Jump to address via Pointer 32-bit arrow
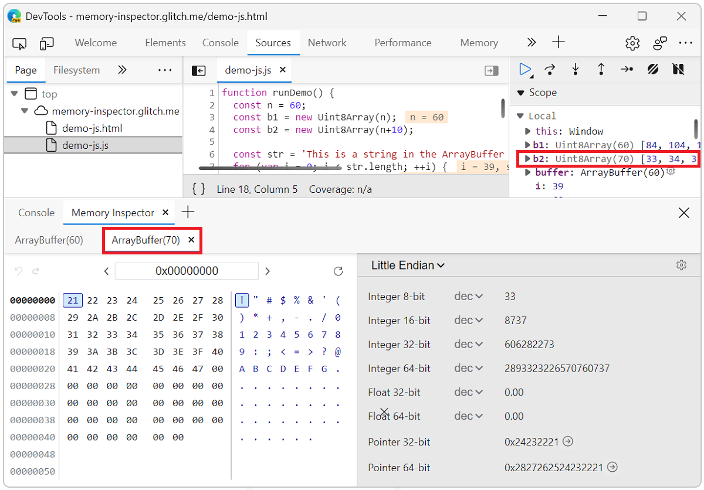The image size is (704, 490). coord(567,441)
